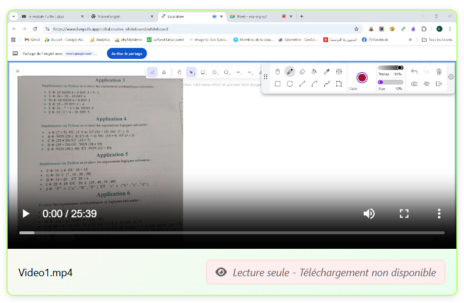The width and height of the screenshot is (464, 303).
Task: Open the red color swatch picker
Action: [x=362, y=77]
